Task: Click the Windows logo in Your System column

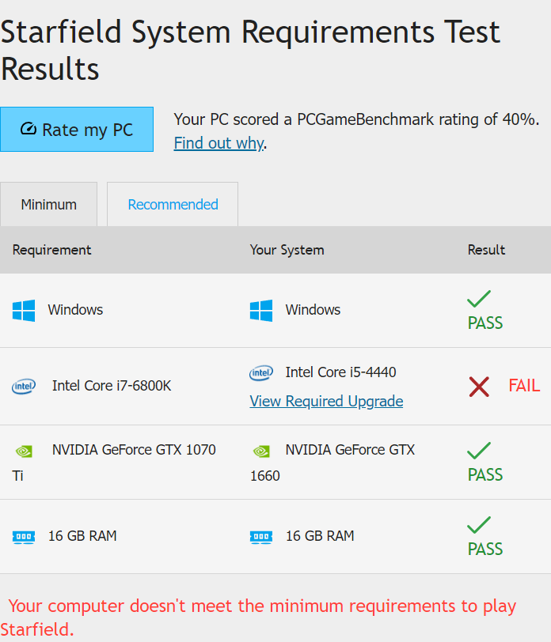Action: 261,310
